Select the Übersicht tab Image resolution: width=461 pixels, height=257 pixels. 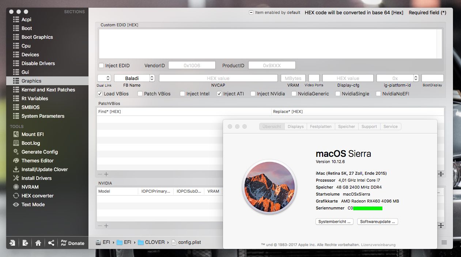(272, 126)
